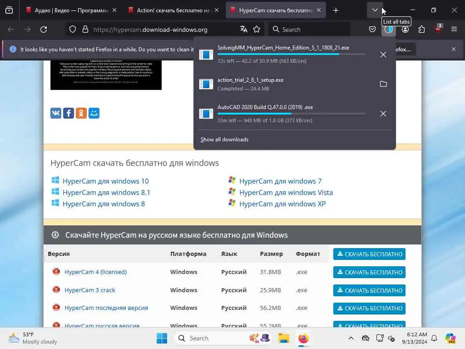
Task: Go back to previous page
Action: [x=11, y=30]
